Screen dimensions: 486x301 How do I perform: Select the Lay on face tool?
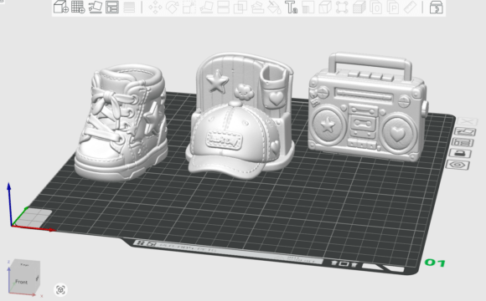[x=206, y=8]
